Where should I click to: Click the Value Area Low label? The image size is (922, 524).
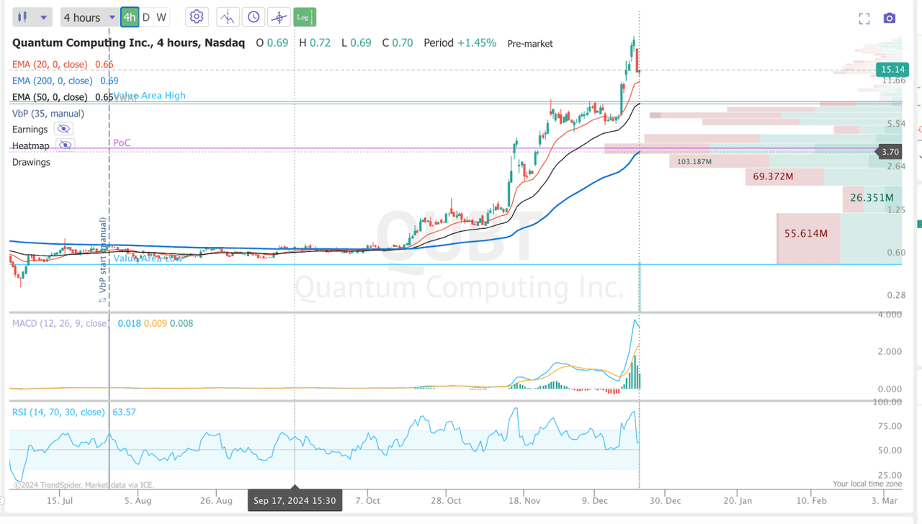tap(148, 258)
